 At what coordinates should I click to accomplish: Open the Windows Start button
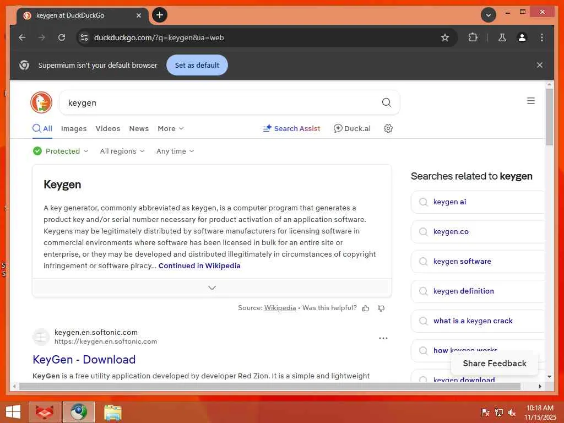coord(13,412)
